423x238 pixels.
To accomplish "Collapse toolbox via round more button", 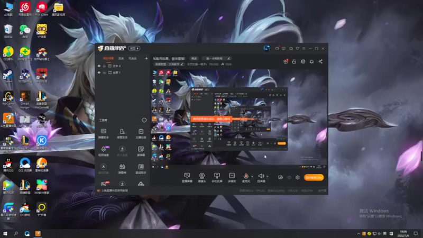I will tap(144, 120).
